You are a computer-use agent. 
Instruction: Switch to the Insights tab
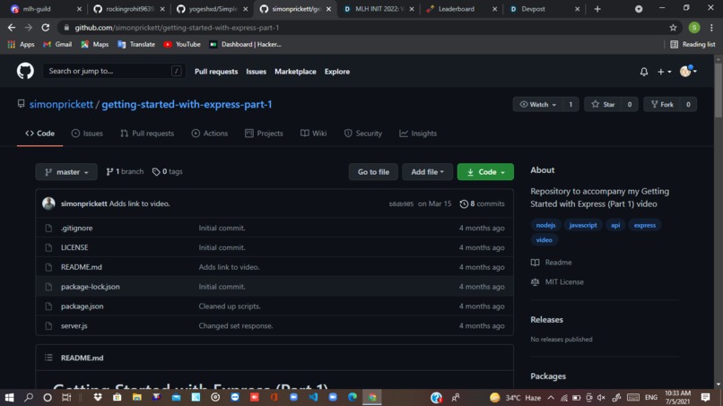point(418,134)
